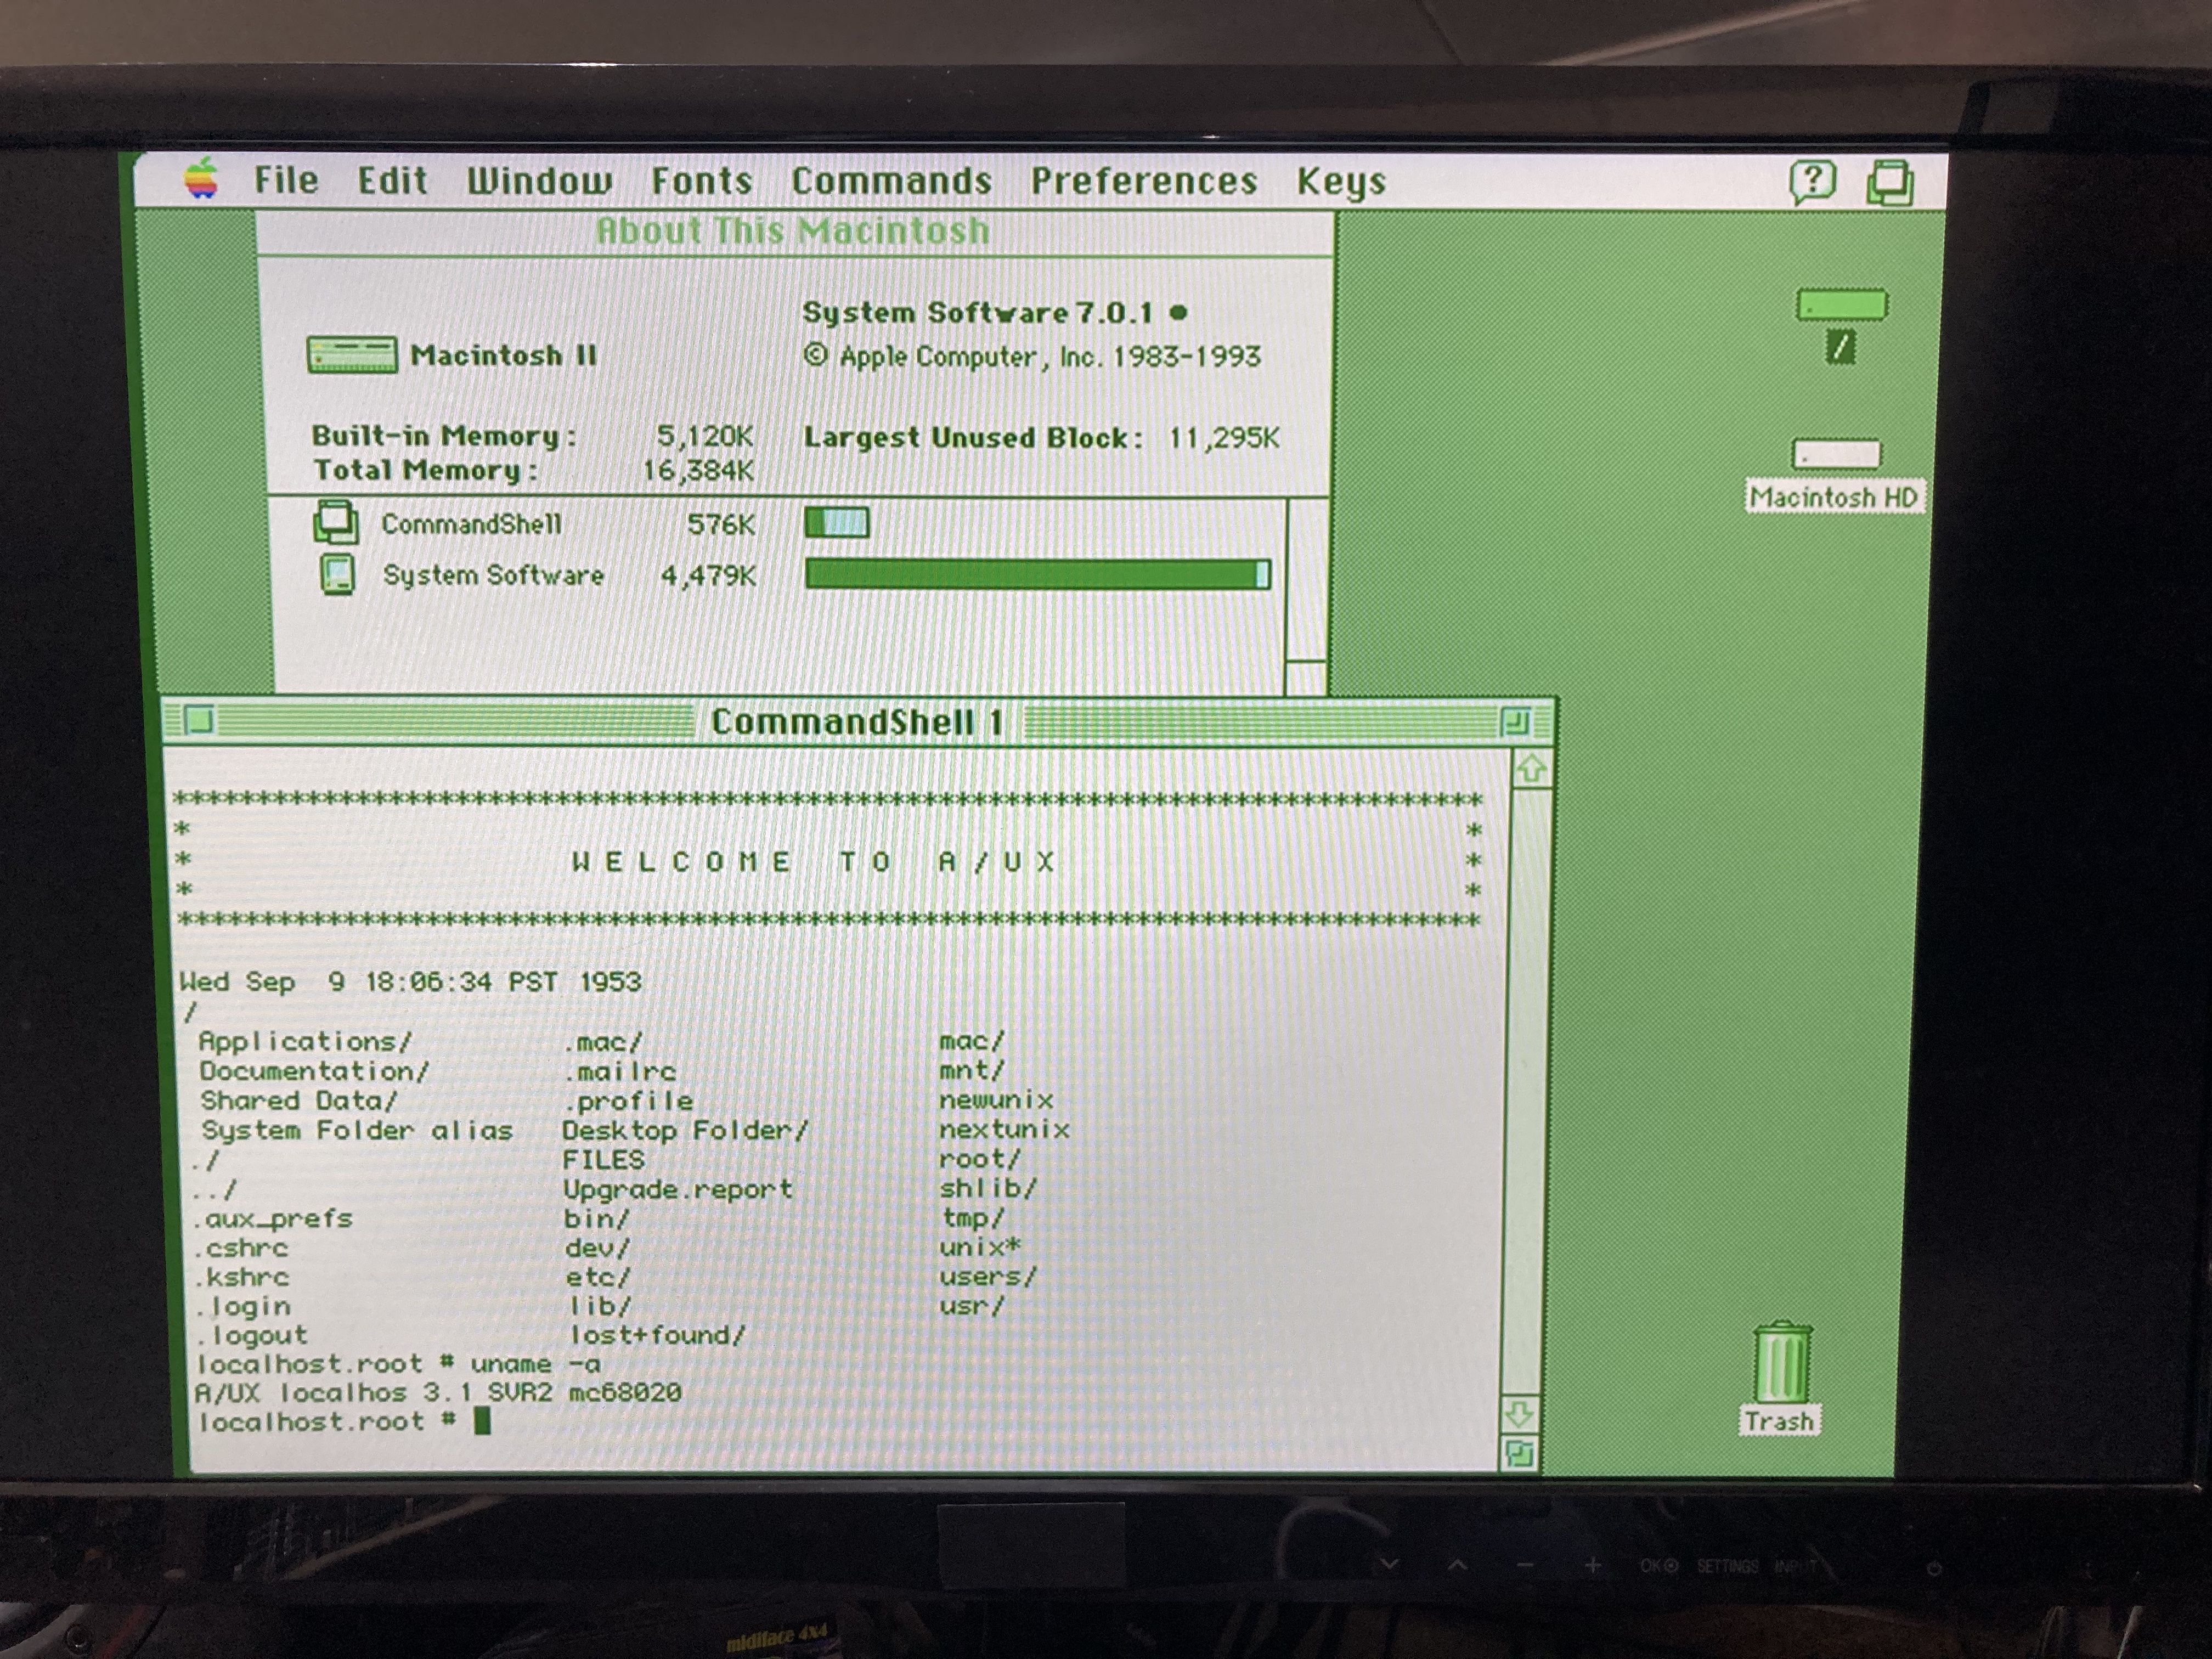
Task: Click the System Software icon in memory list
Action: [337, 575]
